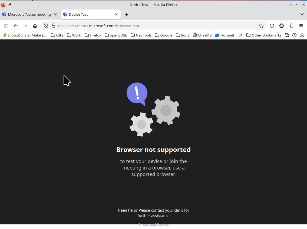Open the GIFs bookmark folder
The height and width of the screenshot is (229, 307).
pos(57,35)
